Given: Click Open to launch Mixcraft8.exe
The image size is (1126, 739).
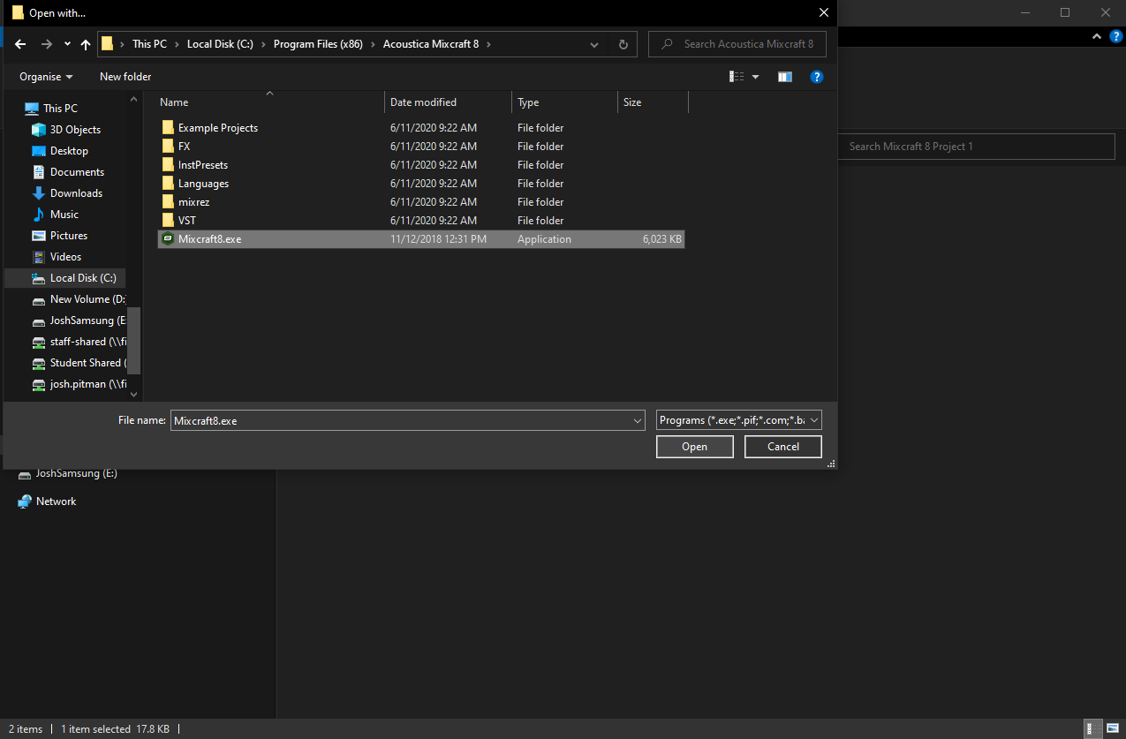Looking at the screenshot, I should point(694,447).
